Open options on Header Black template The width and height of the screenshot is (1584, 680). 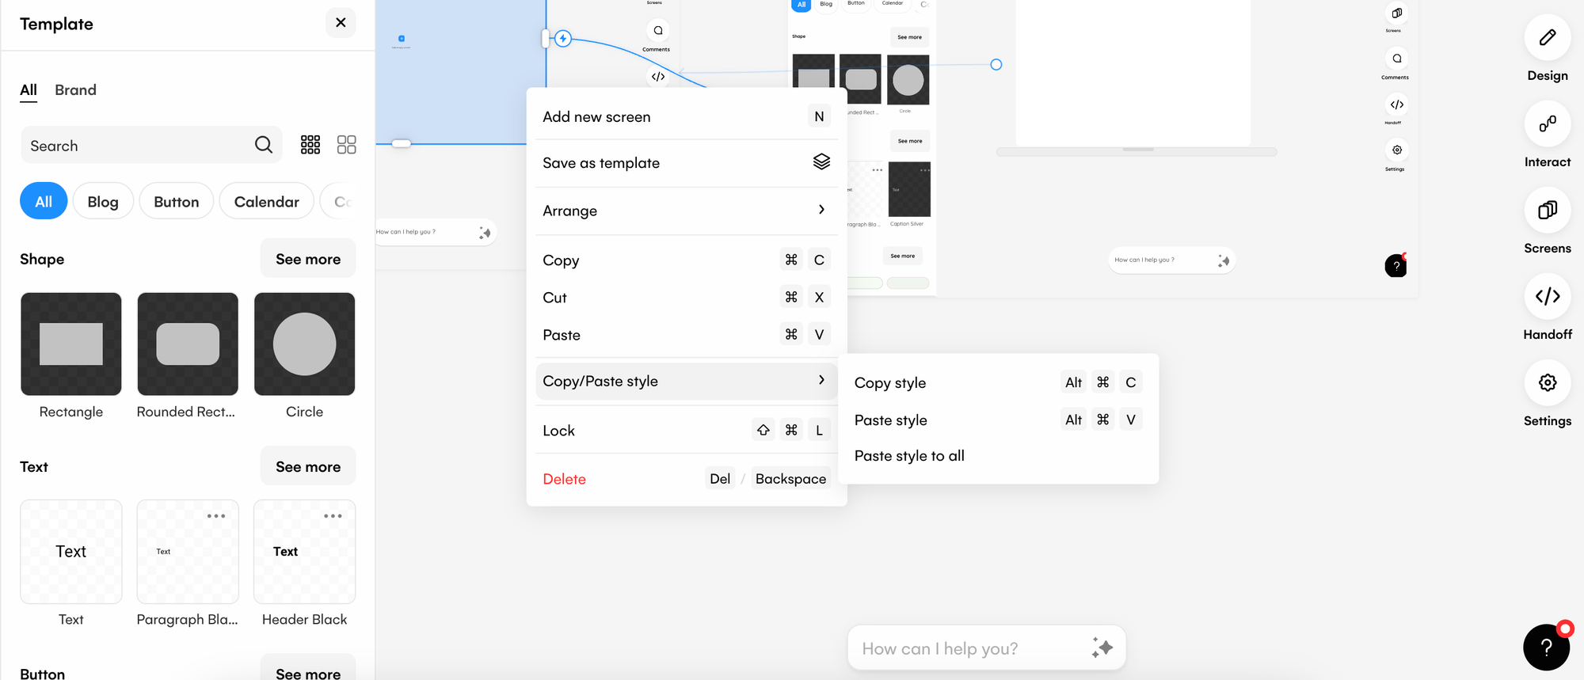[x=333, y=516]
